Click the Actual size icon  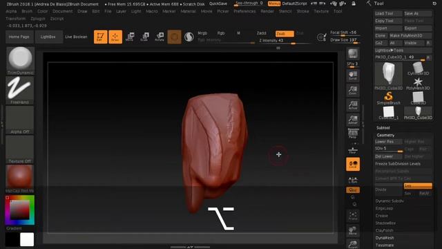pos(353,105)
